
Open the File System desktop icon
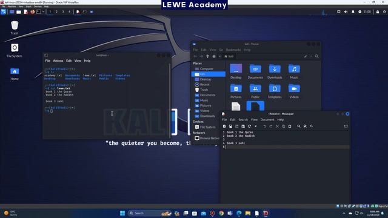[x=15, y=50]
